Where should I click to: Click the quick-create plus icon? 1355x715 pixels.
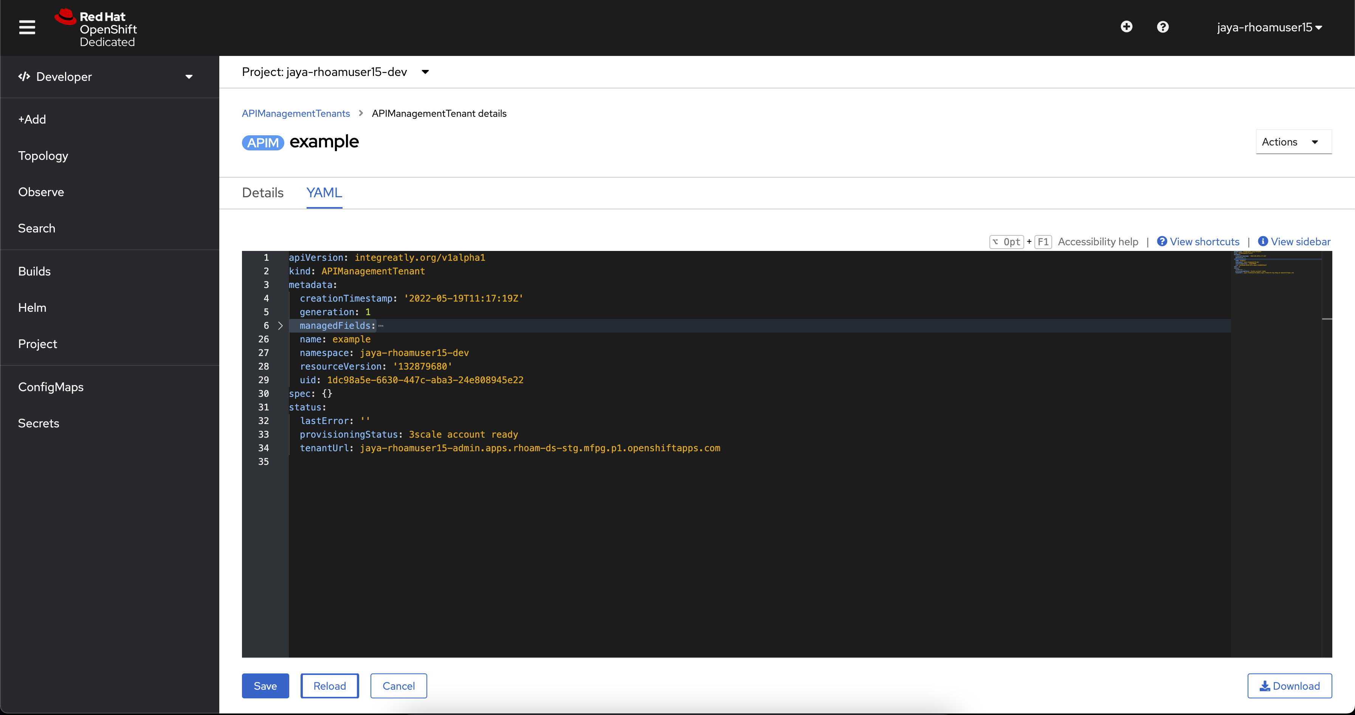[x=1127, y=27]
